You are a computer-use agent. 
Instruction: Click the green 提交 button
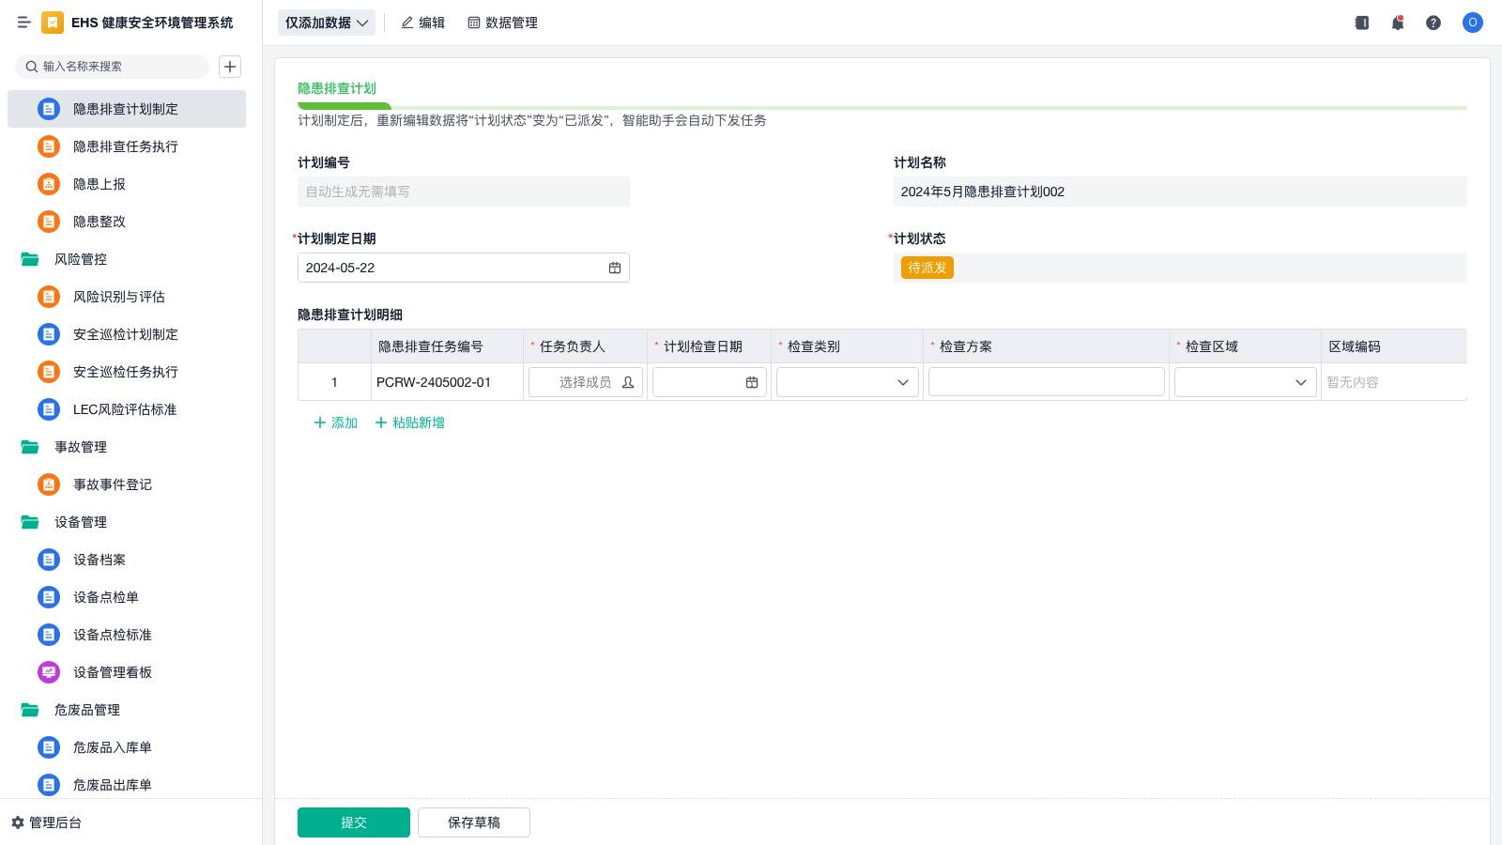[353, 822]
